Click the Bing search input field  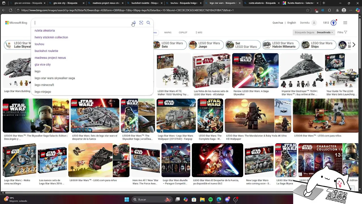tap(82, 23)
